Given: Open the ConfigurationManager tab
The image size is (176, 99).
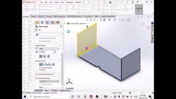Looking at the screenshot, I should coord(47,23).
